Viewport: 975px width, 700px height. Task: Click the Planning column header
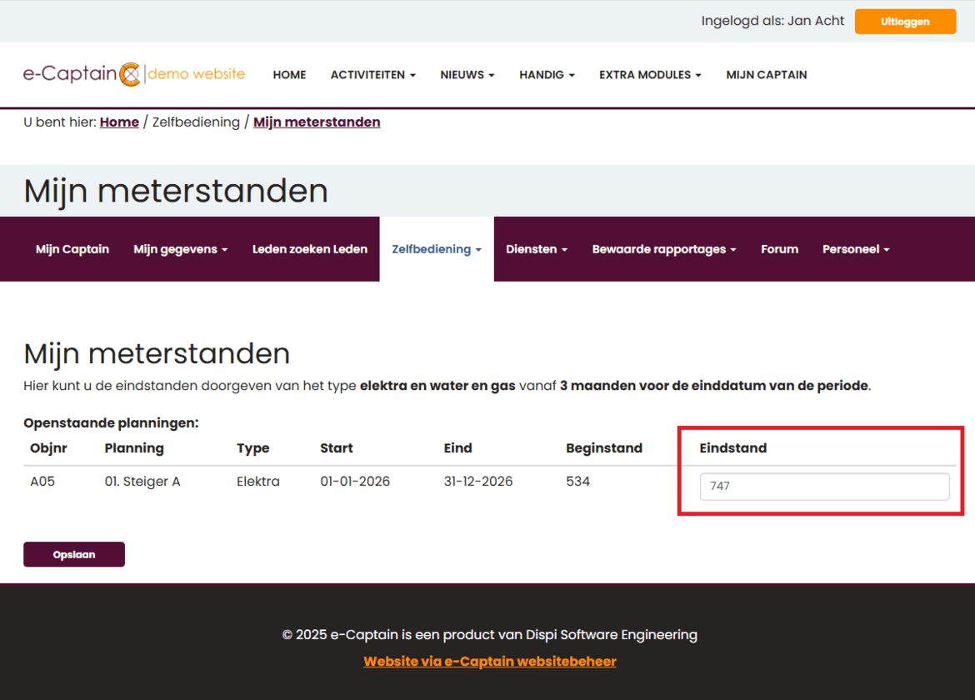(134, 448)
